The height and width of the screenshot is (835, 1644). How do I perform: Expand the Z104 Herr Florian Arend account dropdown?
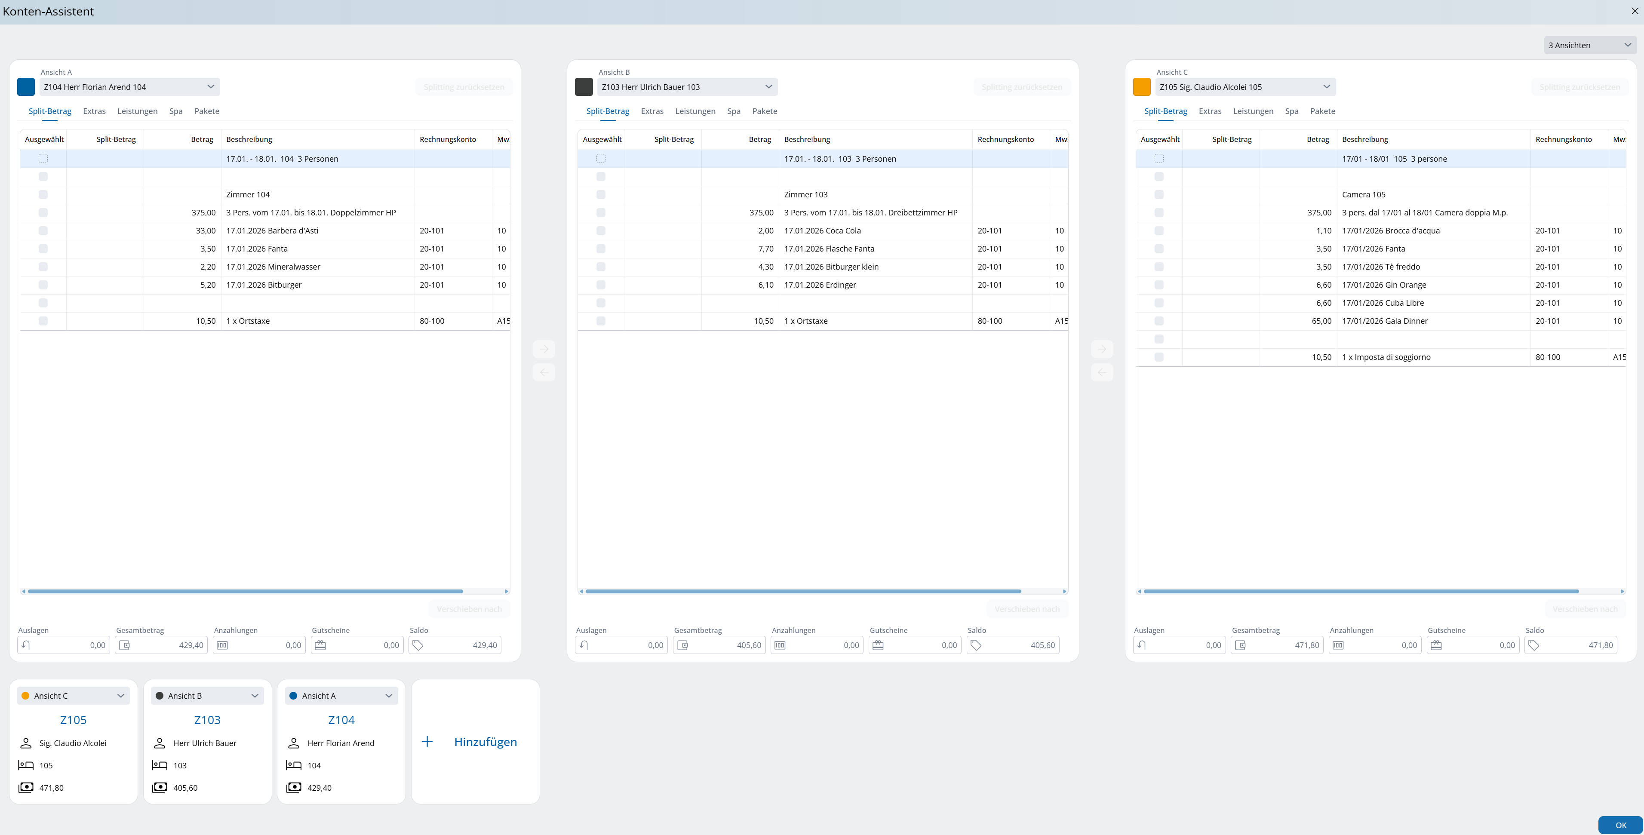pyautogui.click(x=129, y=87)
